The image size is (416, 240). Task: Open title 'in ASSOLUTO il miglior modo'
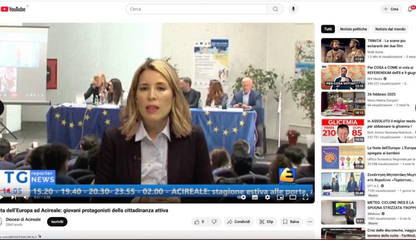pyautogui.click(x=392, y=124)
